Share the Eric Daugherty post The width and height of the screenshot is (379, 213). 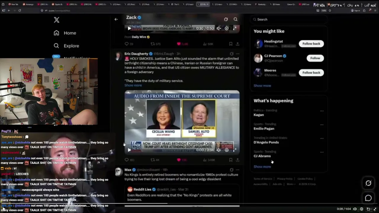pyautogui.click(x=237, y=160)
